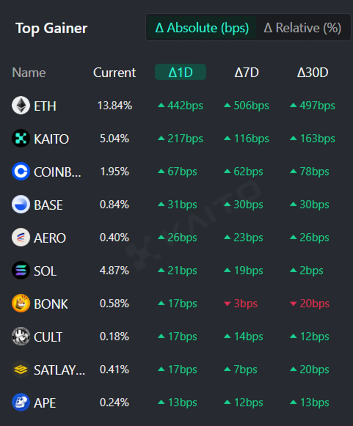Click the AERO token logo icon
The height and width of the screenshot is (426, 353).
point(20,238)
